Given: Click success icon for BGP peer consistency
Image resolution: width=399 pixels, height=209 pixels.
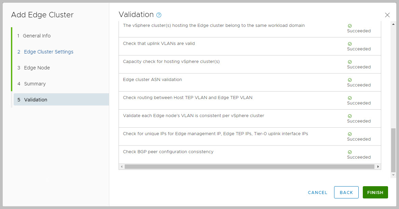Looking at the screenshot, I should (x=349, y=152).
